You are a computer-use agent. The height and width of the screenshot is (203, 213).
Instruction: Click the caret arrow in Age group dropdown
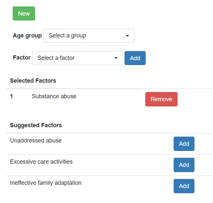[127, 36]
